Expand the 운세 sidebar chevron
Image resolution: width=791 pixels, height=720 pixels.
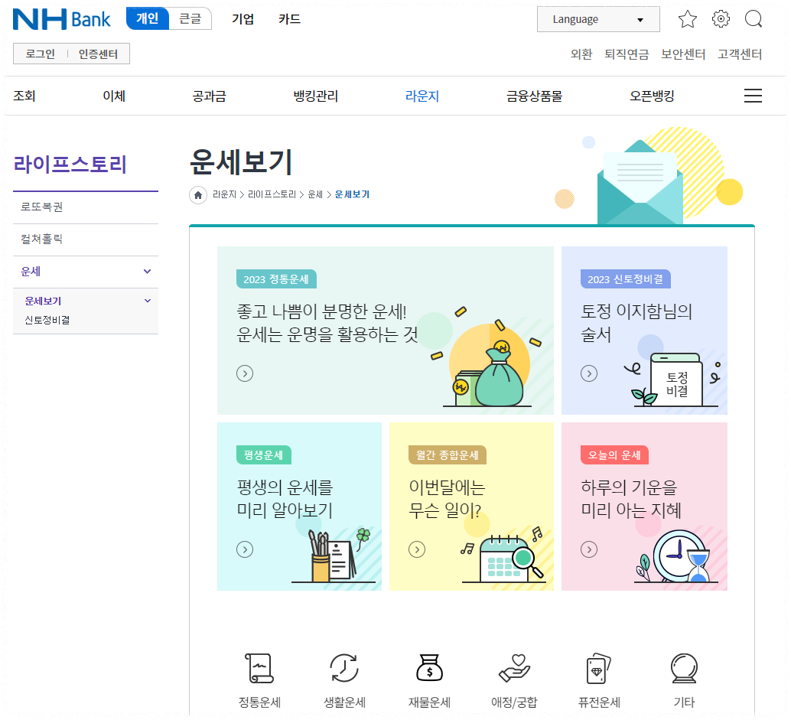pos(148,272)
